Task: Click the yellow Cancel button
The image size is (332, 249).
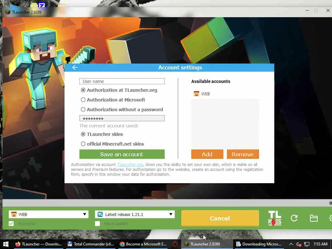Action: [x=220, y=218]
